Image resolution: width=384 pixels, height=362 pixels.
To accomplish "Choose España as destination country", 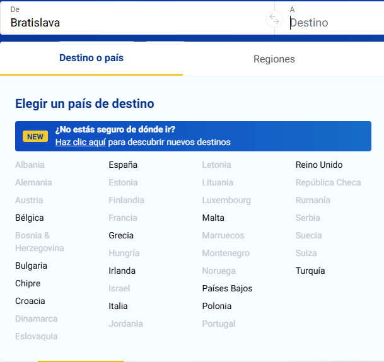I will point(123,165).
